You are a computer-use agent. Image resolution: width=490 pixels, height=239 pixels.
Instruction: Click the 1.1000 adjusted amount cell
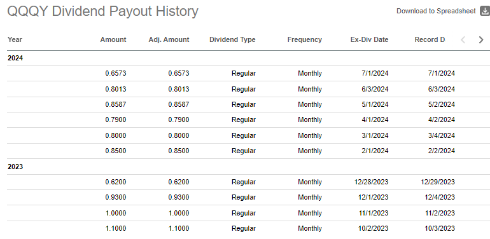point(179,228)
